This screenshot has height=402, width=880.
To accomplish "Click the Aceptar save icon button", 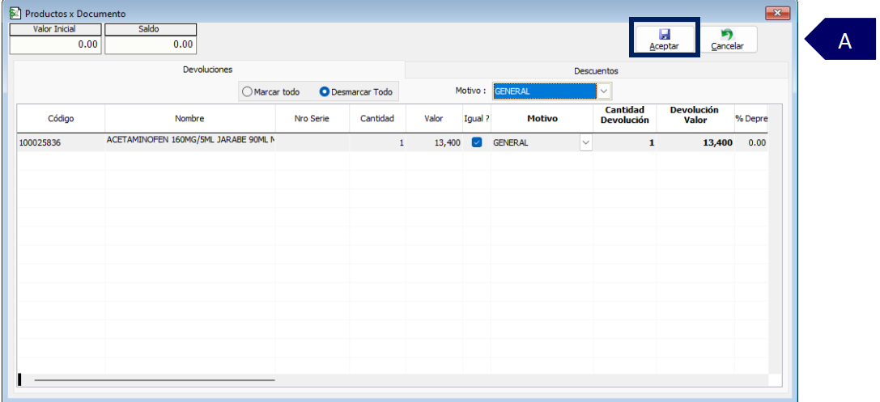I will (664, 40).
